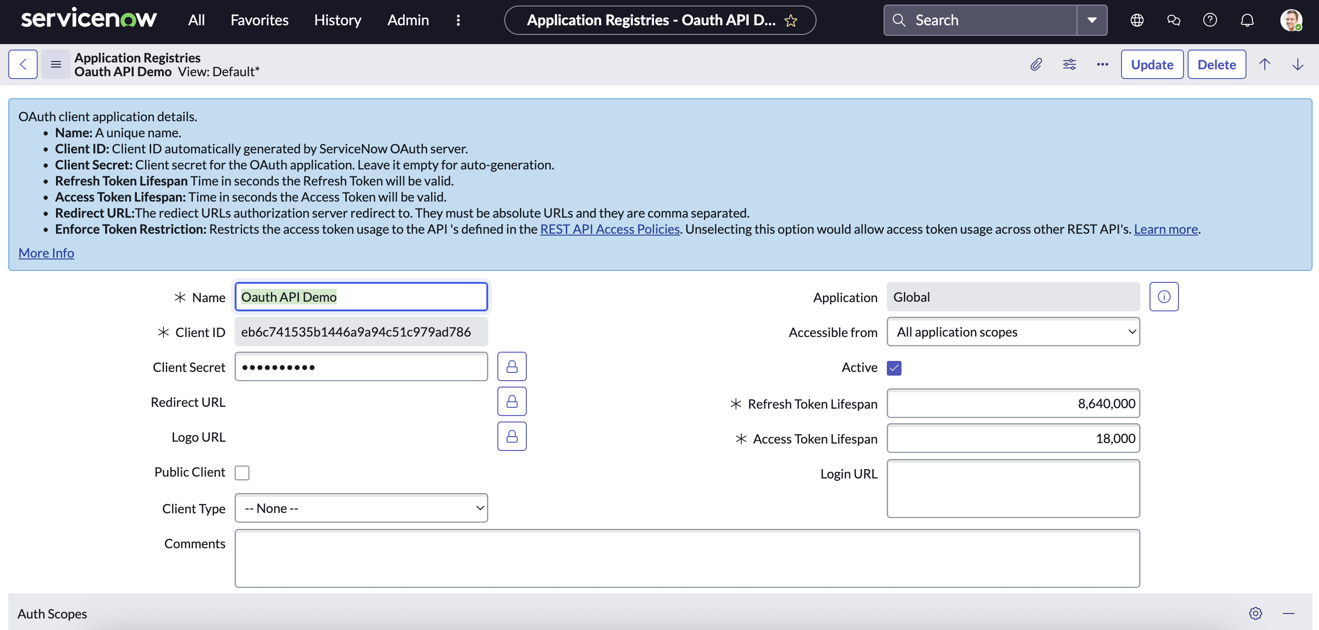Open personalize form settings sliders icon
Viewport: 1319px width, 630px height.
pos(1069,64)
